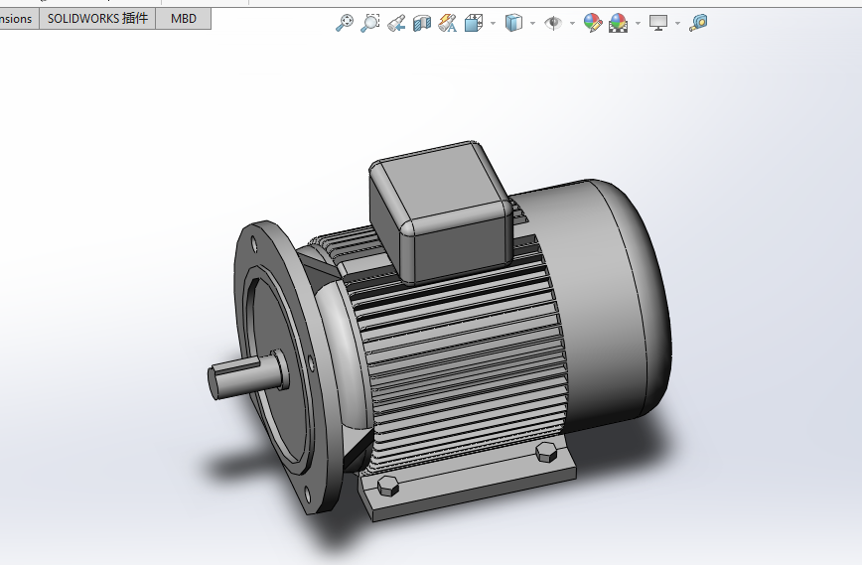This screenshot has height=565, width=862.
Task: Expand the Apply Scene dropdown arrow
Action: click(638, 23)
